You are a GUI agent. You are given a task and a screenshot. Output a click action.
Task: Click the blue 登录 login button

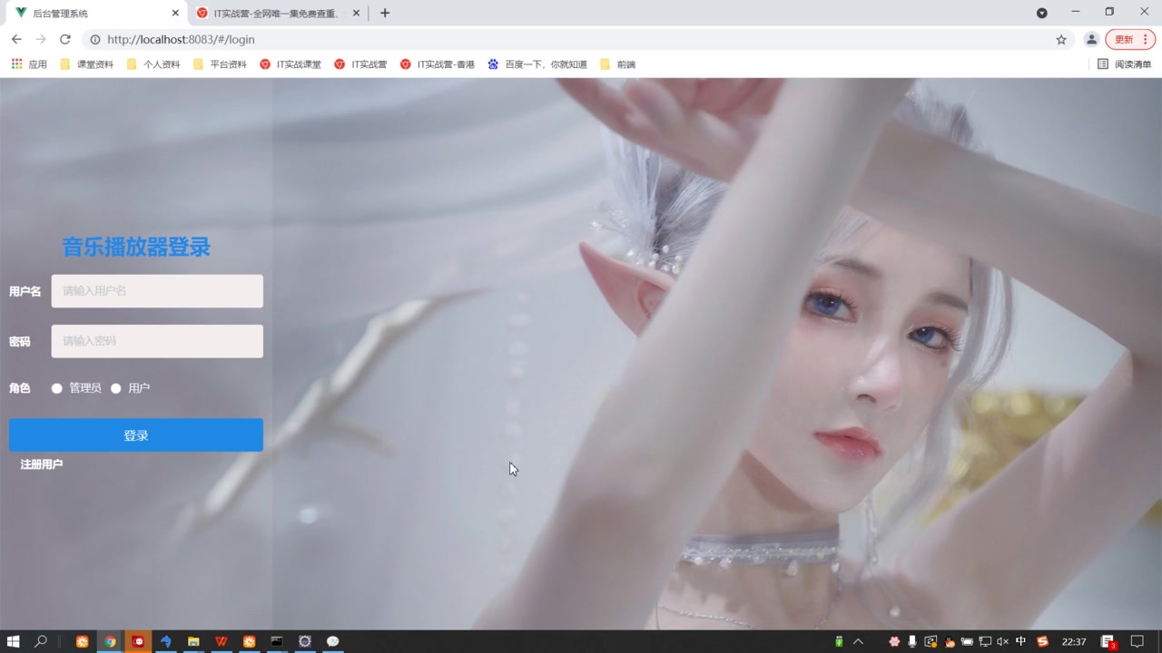tap(136, 435)
